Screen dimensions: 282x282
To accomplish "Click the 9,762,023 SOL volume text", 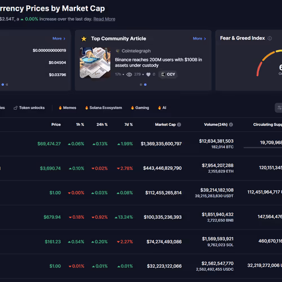I will pyautogui.click(x=221, y=245).
